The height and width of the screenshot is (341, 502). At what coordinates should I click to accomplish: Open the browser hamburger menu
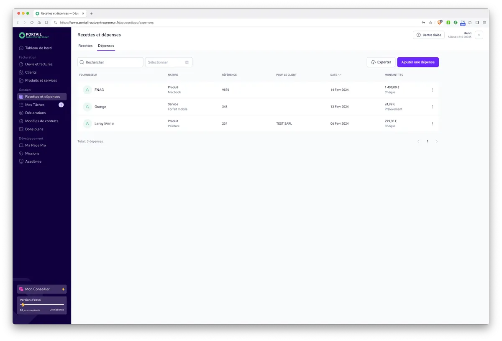484,23
